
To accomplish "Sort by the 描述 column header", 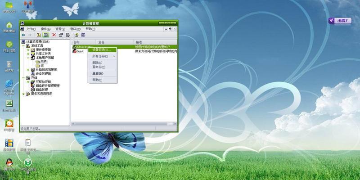I will (x=155, y=42).
